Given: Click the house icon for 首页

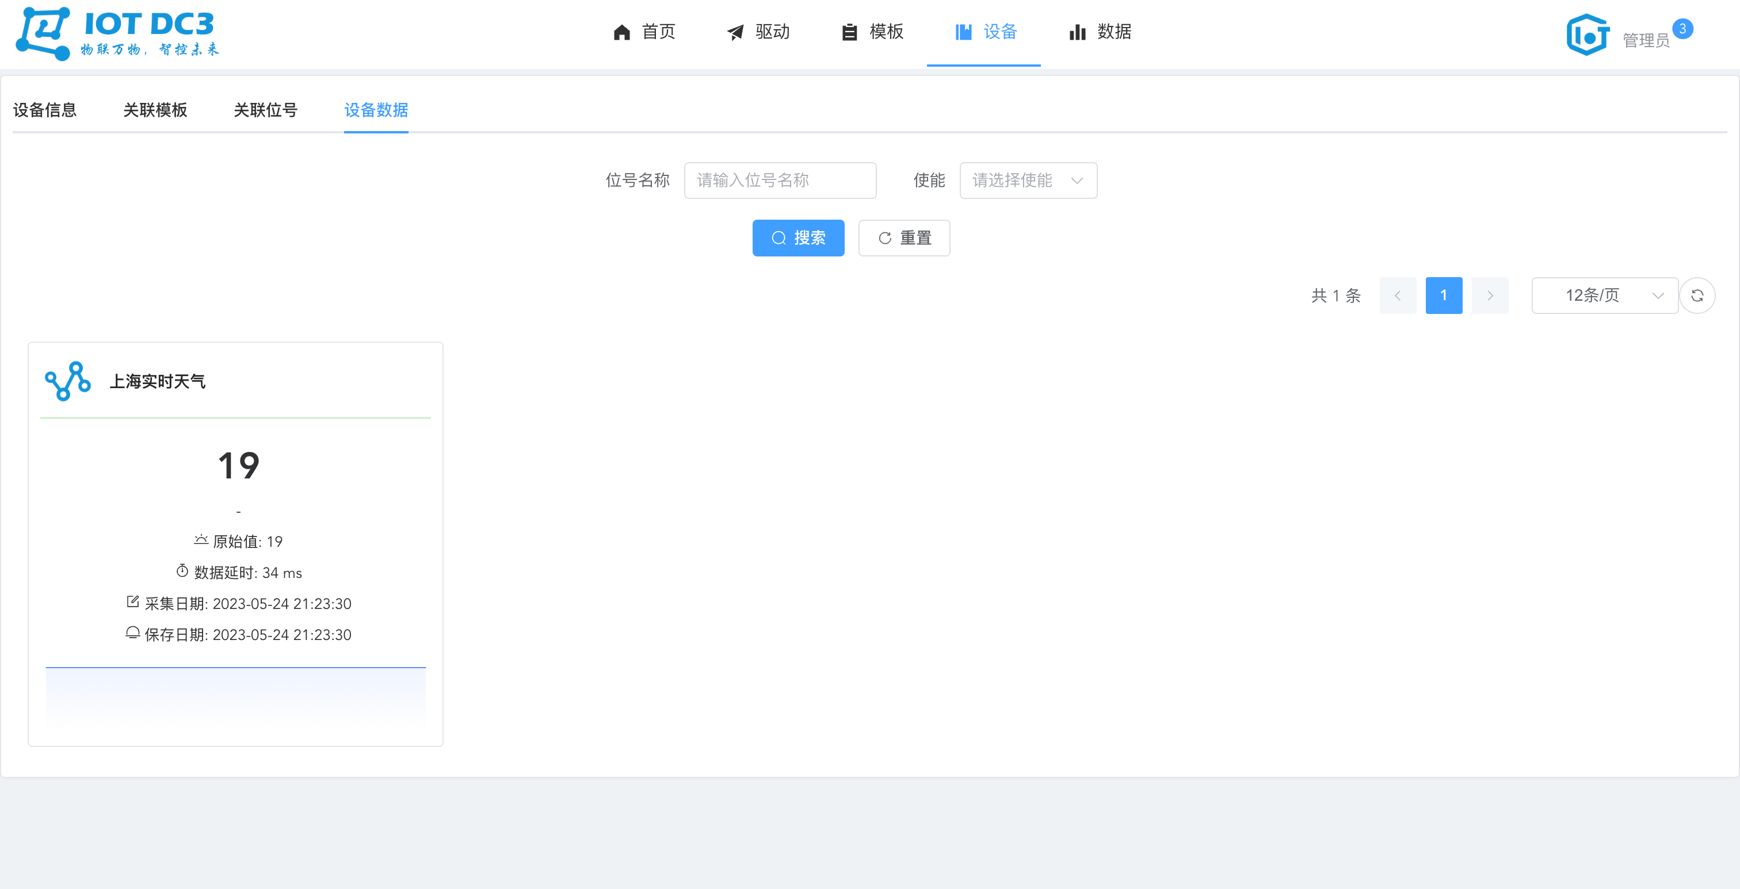Looking at the screenshot, I should point(621,32).
